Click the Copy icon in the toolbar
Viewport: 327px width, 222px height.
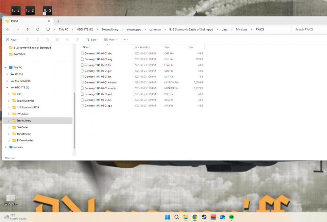[x=37, y=40]
